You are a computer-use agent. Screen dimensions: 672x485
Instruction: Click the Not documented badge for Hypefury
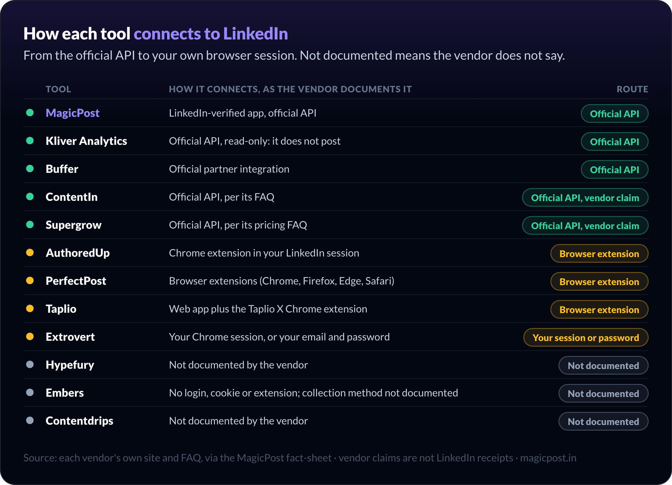603,365
